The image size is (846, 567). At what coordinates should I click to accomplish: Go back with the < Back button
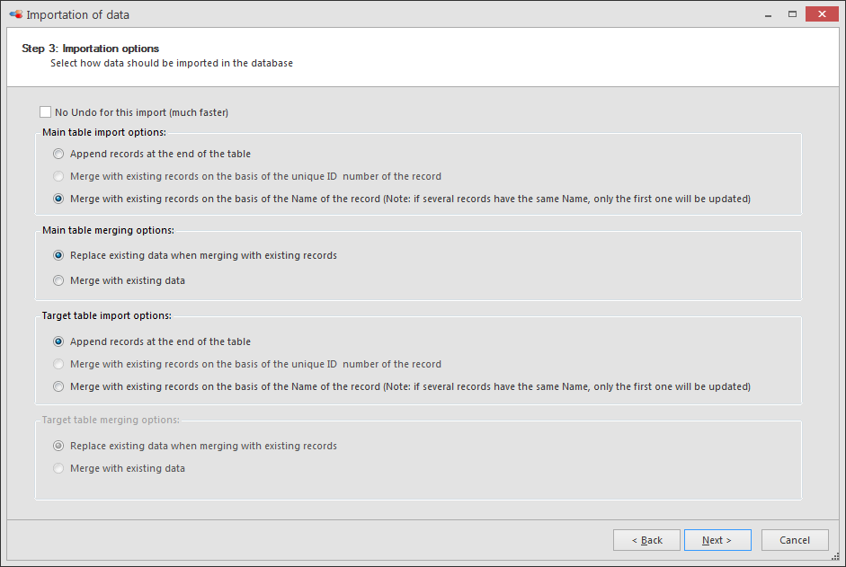(x=646, y=540)
